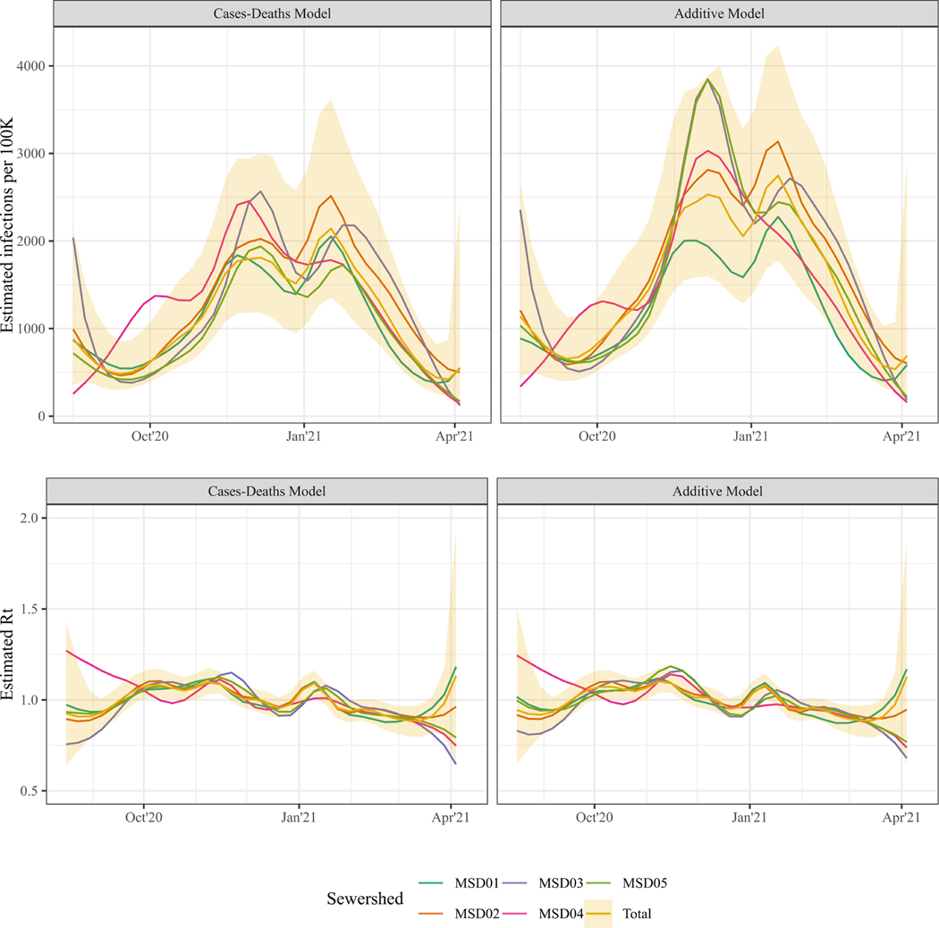This screenshot has width=939, height=928.
Task: Click the Total legend swatch with shaded band
Action: point(598,914)
